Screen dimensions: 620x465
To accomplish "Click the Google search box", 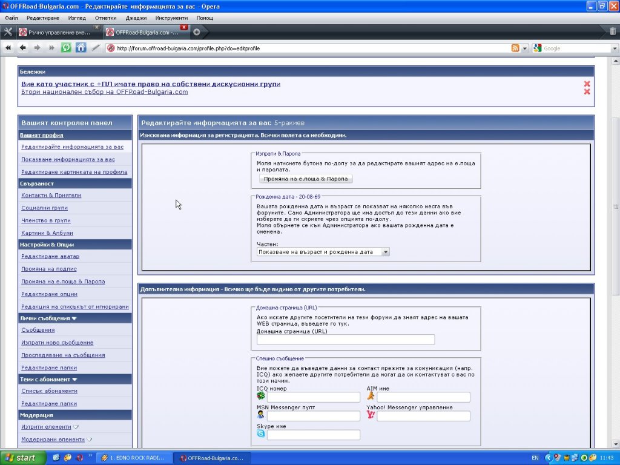I will [x=576, y=48].
